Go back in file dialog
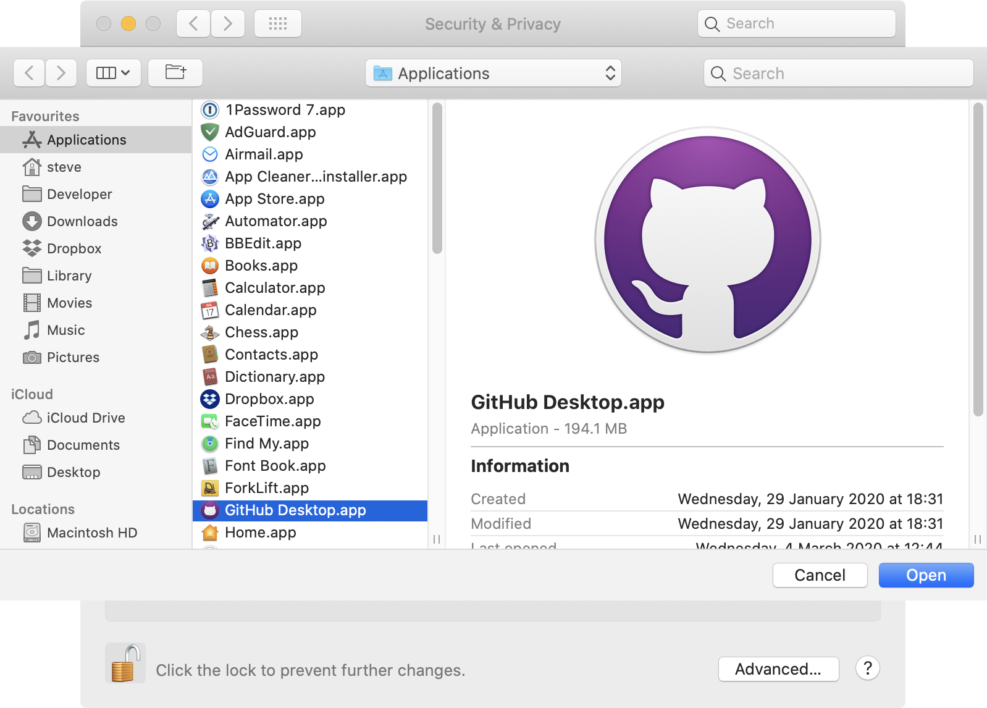This screenshot has width=987, height=708. pyautogui.click(x=29, y=73)
